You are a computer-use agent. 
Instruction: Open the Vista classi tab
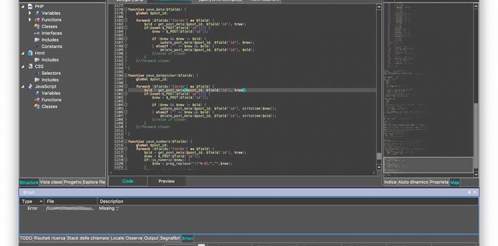pos(51,182)
